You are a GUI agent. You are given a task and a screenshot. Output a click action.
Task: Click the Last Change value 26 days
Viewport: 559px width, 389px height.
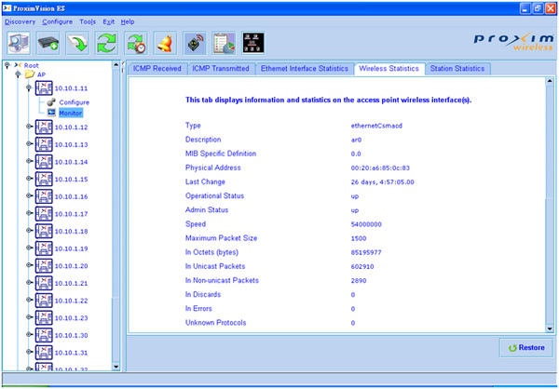383,182
